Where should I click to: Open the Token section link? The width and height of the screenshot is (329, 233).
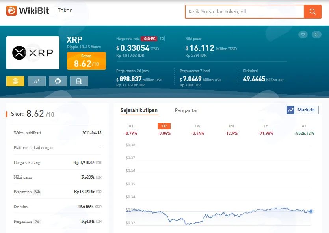click(65, 11)
